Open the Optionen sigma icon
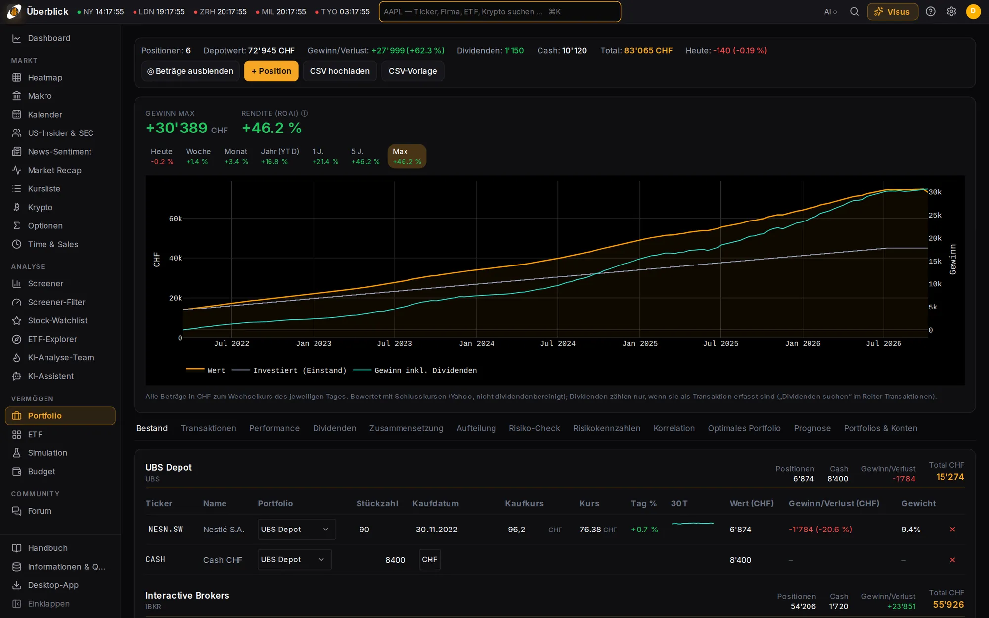 pos(17,226)
